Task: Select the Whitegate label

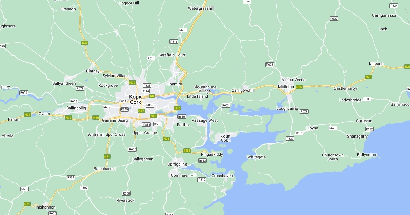Action: [x=257, y=157]
